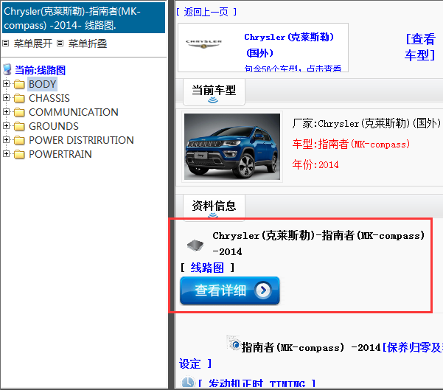Click the 当前:线路图 root node label

tap(40, 70)
